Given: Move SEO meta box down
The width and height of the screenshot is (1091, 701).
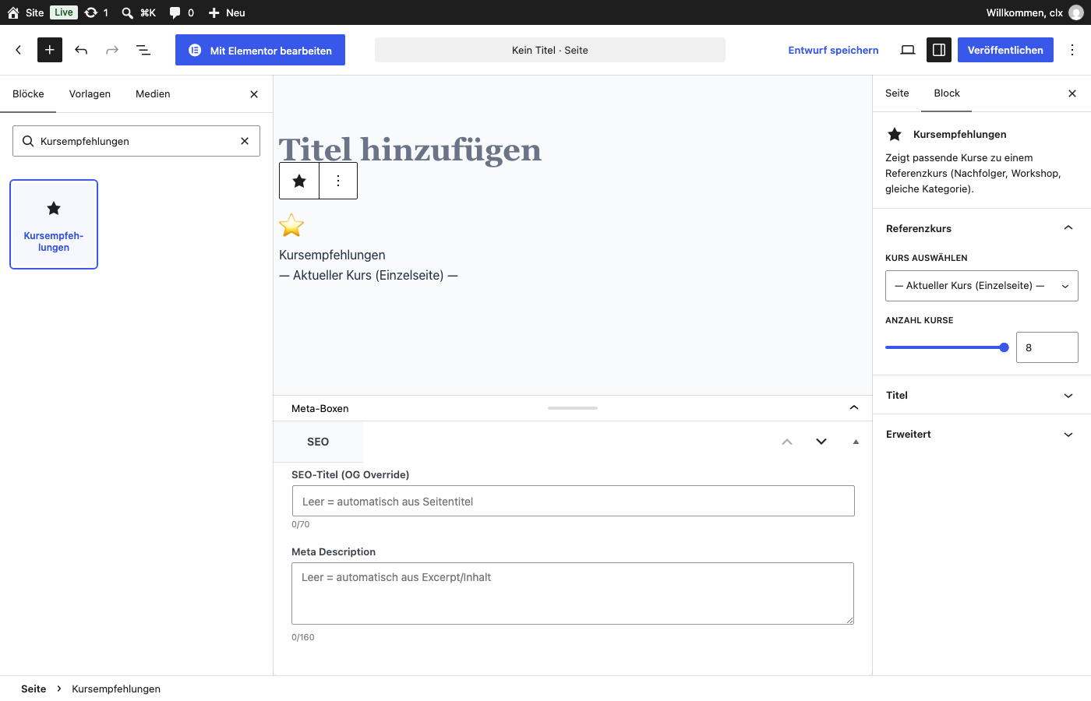Looking at the screenshot, I should click(821, 442).
